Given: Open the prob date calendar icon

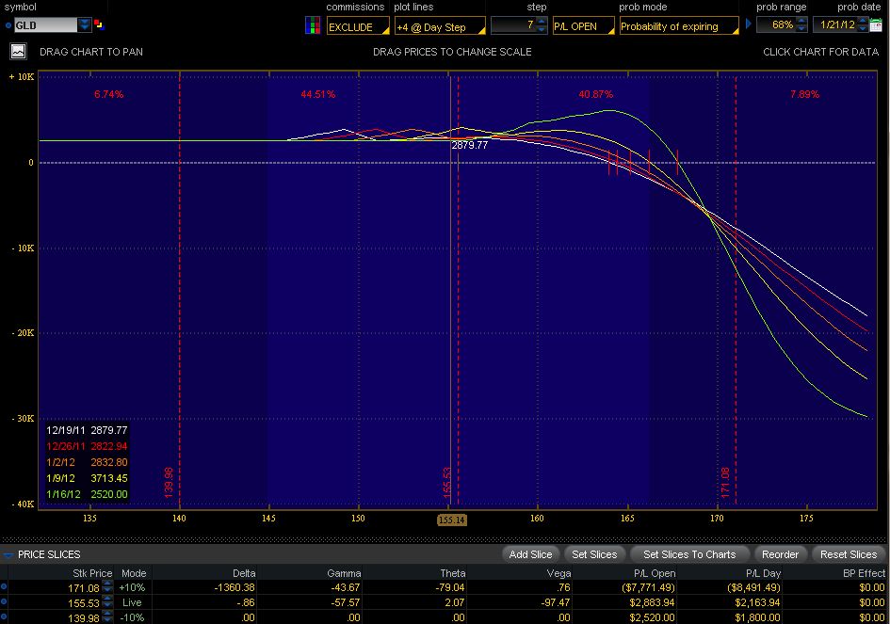Looking at the screenshot, I should pyautogui.click(x=875, y=25).
